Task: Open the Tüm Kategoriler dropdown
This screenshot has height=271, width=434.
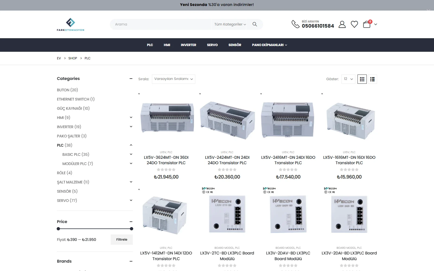Action: click(x=230, y=24)
